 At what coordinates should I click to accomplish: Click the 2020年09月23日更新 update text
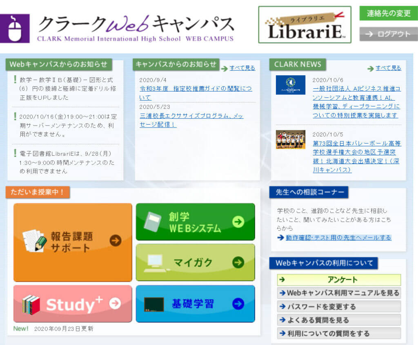point(64,329)
